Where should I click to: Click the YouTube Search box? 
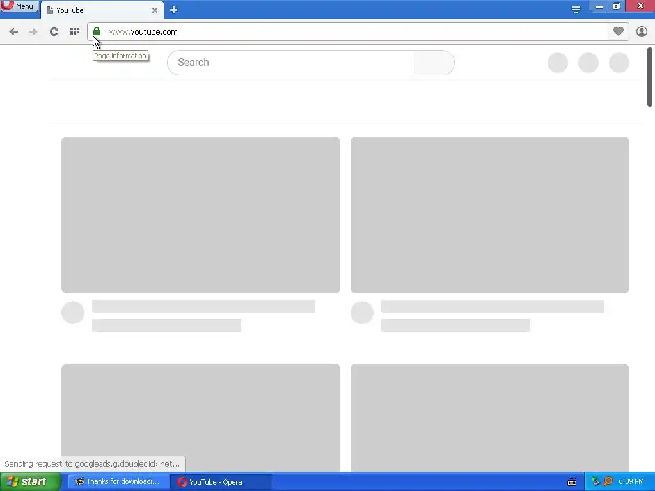[x=291, y=63]
